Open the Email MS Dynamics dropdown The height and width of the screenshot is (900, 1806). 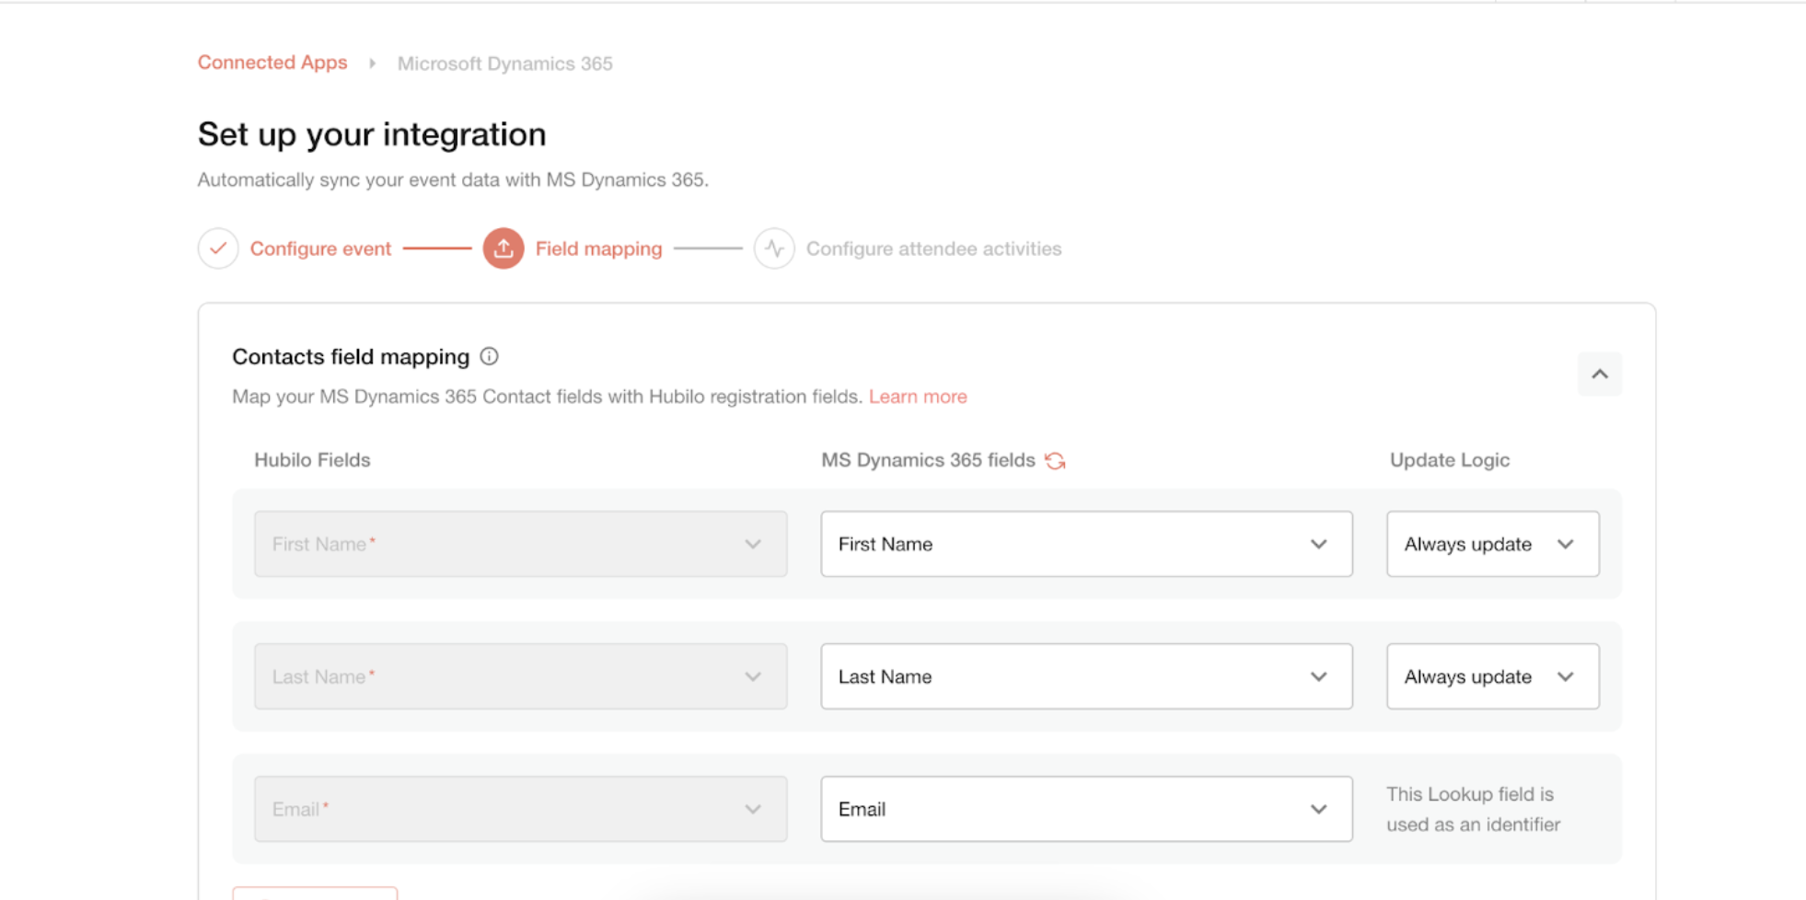1086,809
